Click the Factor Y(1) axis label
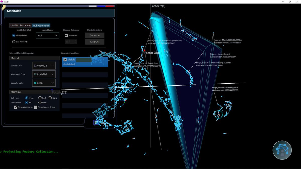This screenshot has width=301, height=169. (158, 6)
